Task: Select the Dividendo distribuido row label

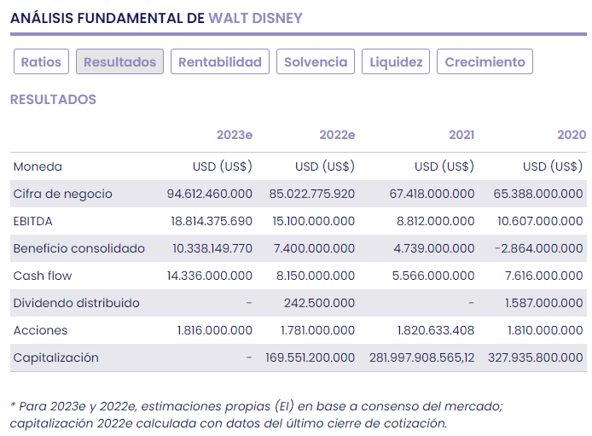Action: [x=76, y=303]
